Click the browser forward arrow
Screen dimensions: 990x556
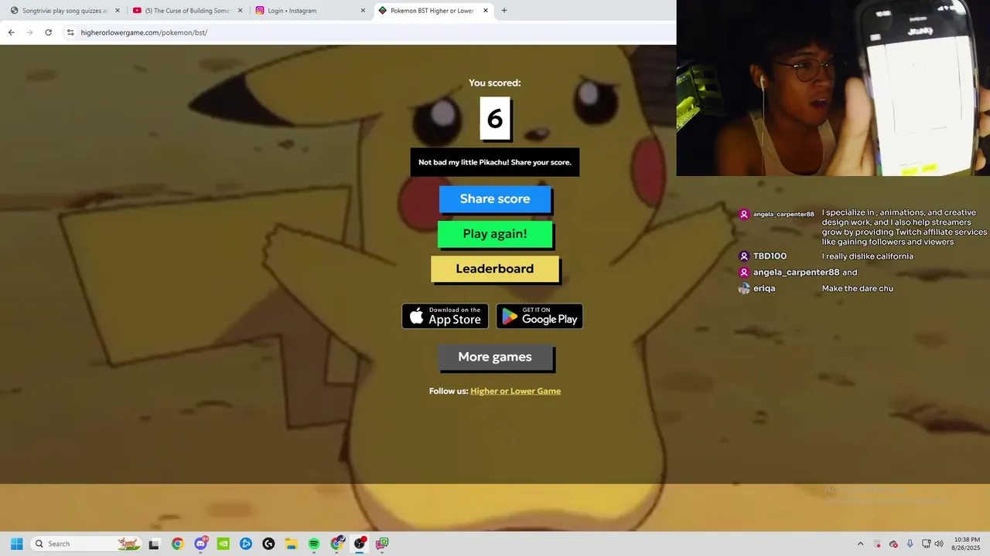29,32
